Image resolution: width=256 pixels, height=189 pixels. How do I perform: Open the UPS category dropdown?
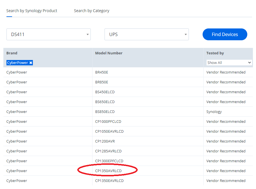pos(147,34)
